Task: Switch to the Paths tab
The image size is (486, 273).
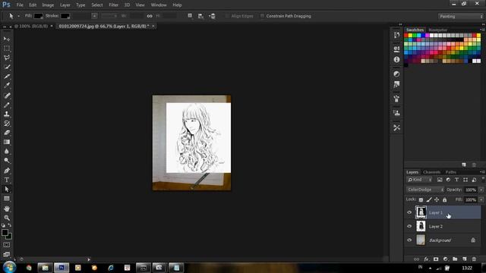Action: [x=450, y=172]
